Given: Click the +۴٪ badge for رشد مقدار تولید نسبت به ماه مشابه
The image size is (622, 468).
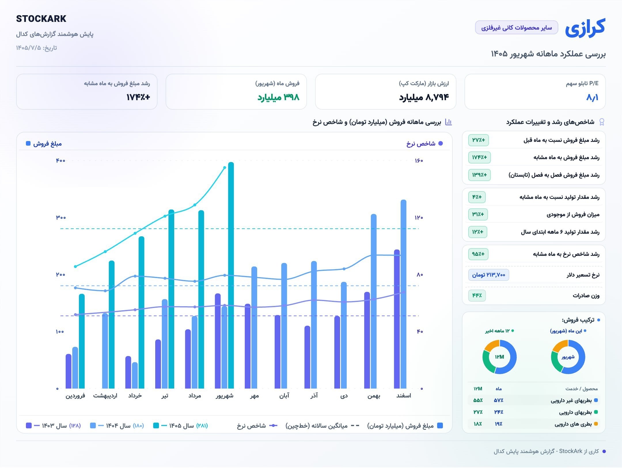Looking at the screenshot, I should [x=477, y=197].
